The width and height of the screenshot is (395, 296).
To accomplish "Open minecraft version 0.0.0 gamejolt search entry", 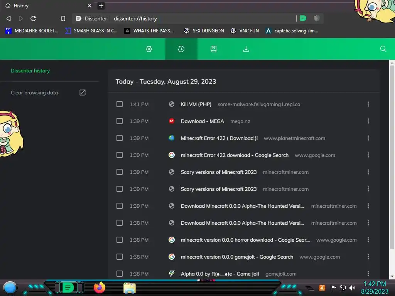I will click(x=237, y=257).
